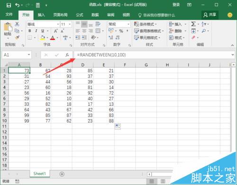Open the Quick Analysis icon below data

(118, 126)
